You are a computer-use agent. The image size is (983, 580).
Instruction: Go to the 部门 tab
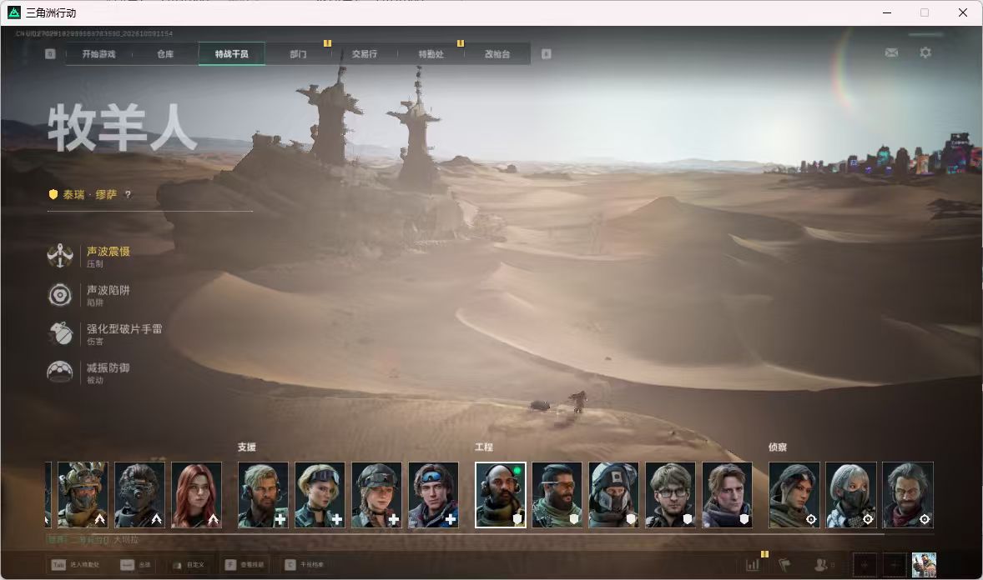pos(299,54)
